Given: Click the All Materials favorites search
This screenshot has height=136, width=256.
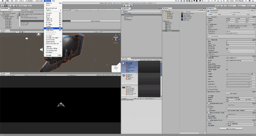Looking at the screenshot, I should (170, 13).
